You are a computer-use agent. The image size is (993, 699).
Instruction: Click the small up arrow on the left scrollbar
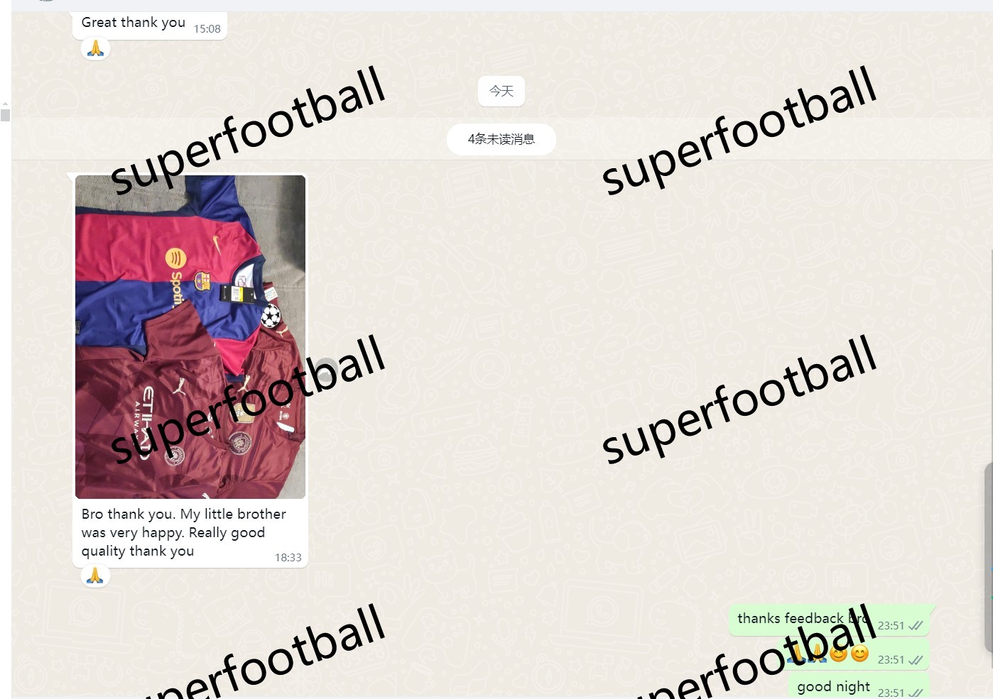[x=5, y=104]
